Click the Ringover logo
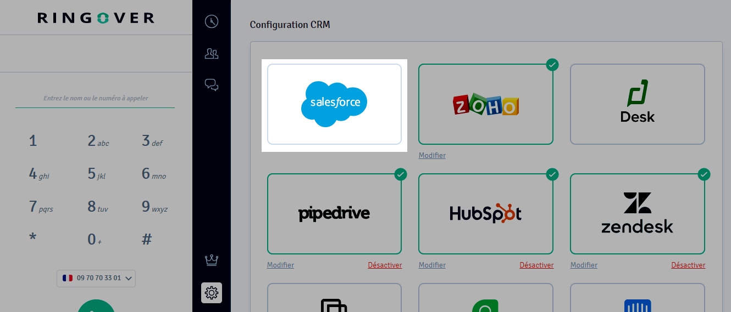The image size is (731, 312). tap(96, 18)
